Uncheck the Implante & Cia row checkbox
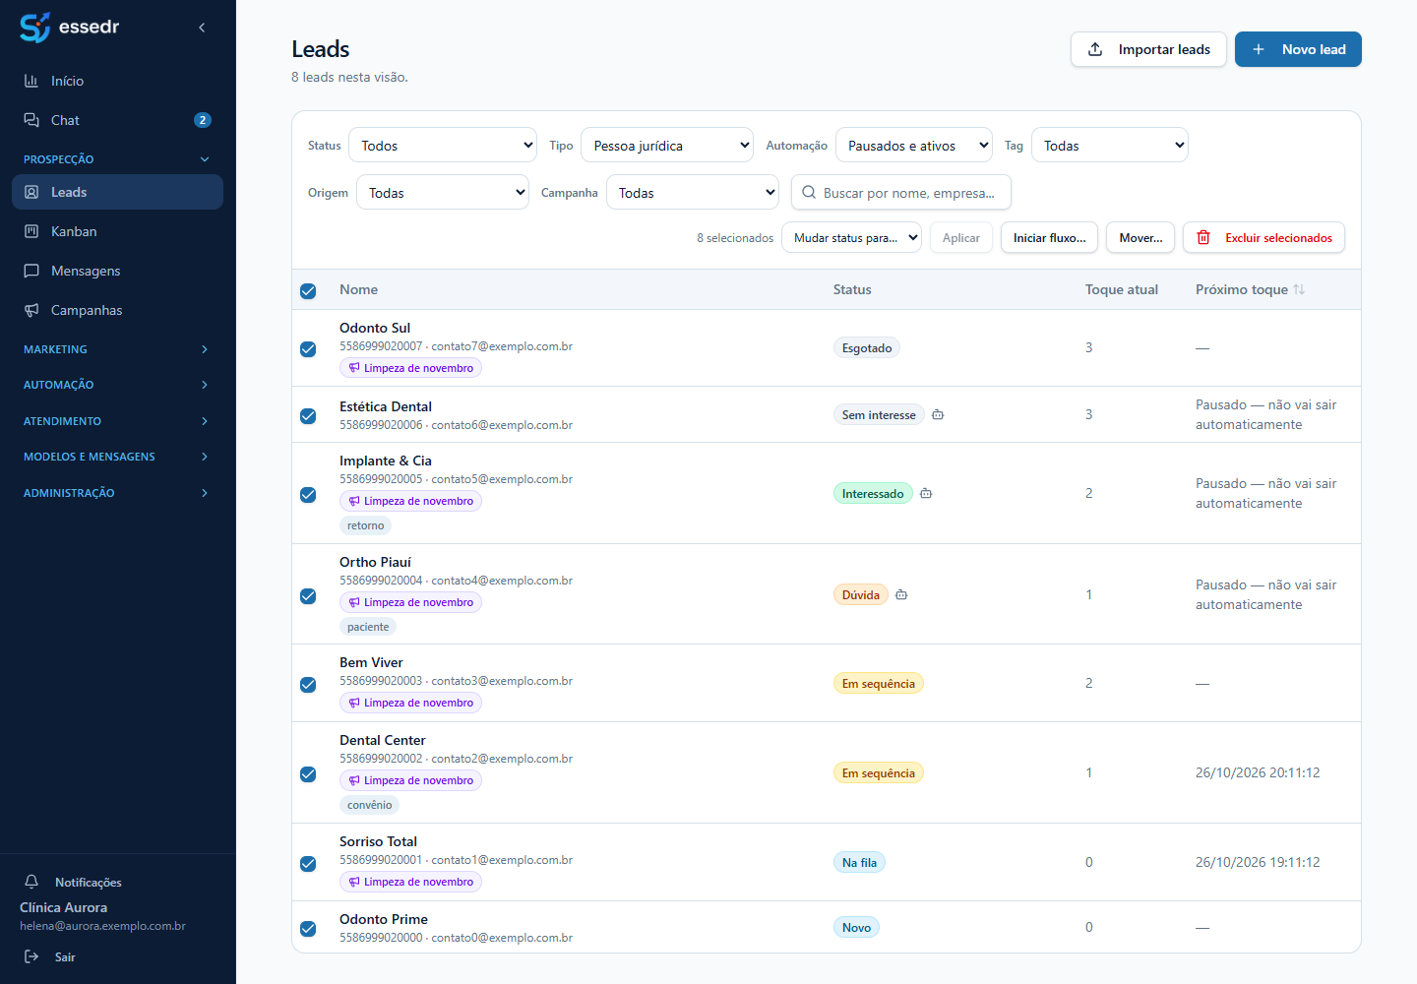 [308, 494]
